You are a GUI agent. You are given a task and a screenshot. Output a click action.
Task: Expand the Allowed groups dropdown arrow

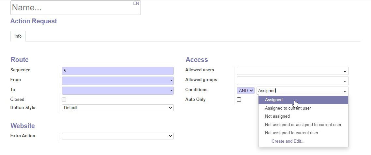point(345,81)
